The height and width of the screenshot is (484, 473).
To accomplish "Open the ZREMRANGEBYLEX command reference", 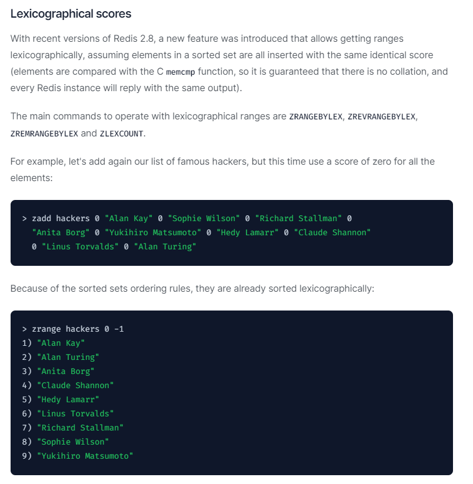I will click(44, 133).
